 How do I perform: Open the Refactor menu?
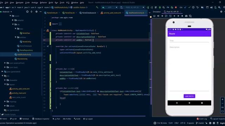(x=43, y=2)
